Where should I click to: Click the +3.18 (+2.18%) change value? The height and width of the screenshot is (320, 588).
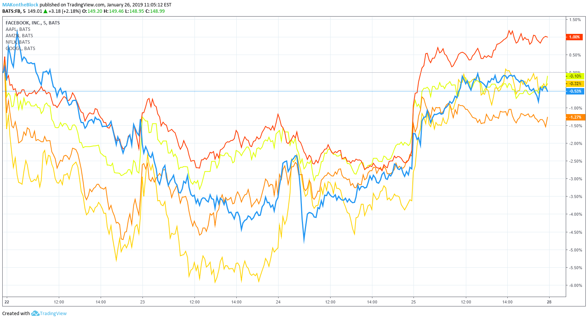64,11
